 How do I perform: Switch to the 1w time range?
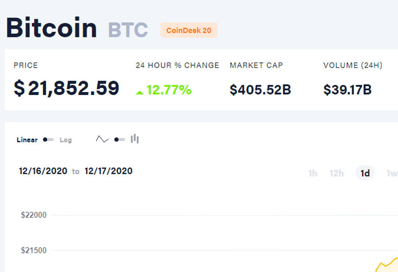391,173
